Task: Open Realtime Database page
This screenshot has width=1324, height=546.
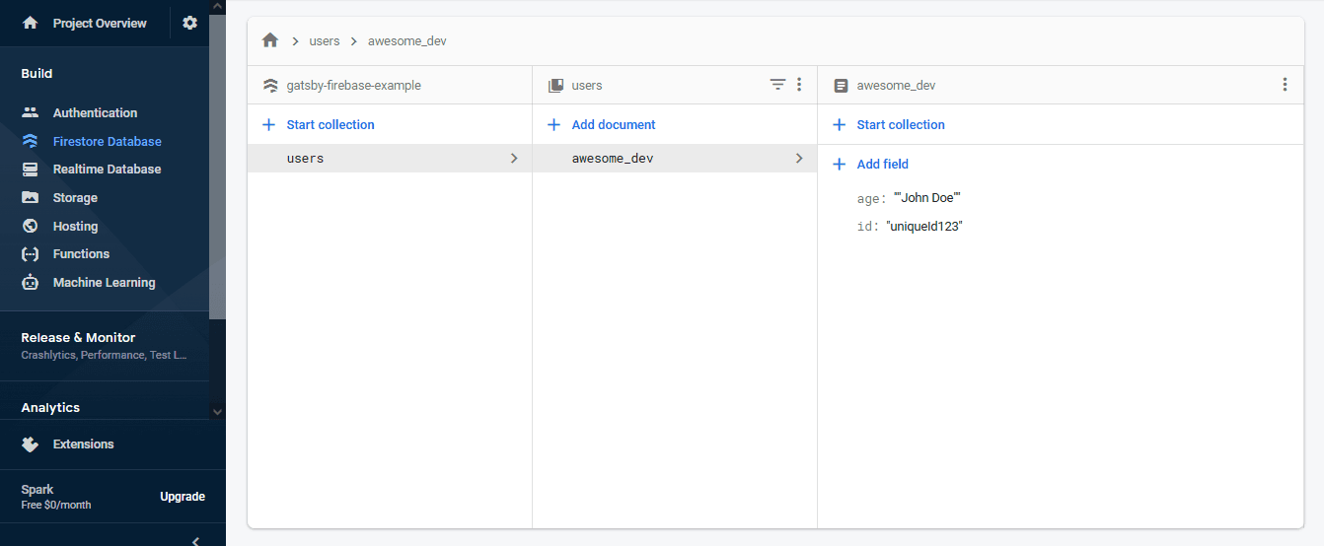Action: (107, 169)
